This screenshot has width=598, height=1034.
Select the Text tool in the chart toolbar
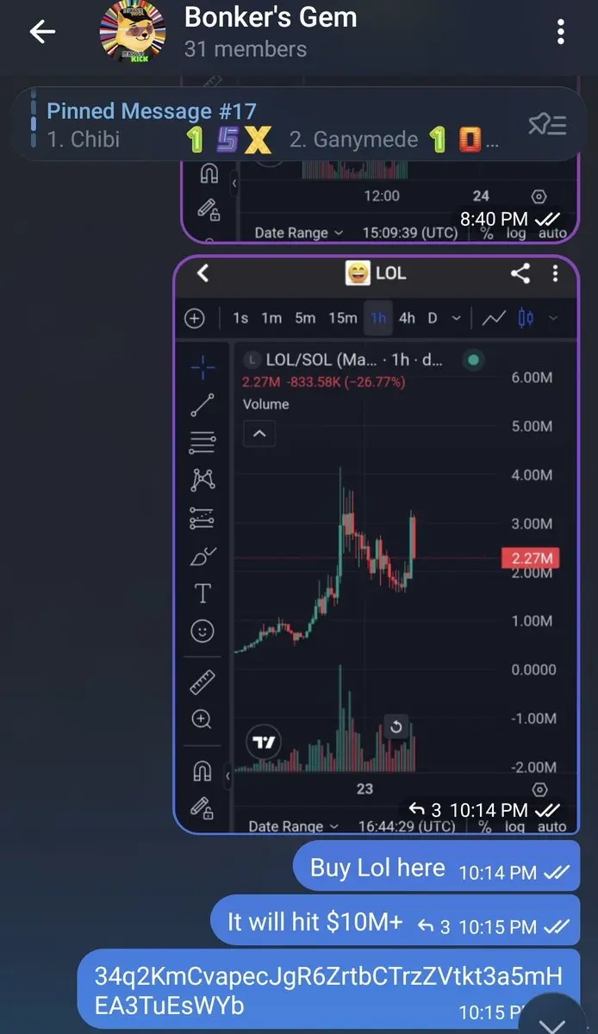202,593
